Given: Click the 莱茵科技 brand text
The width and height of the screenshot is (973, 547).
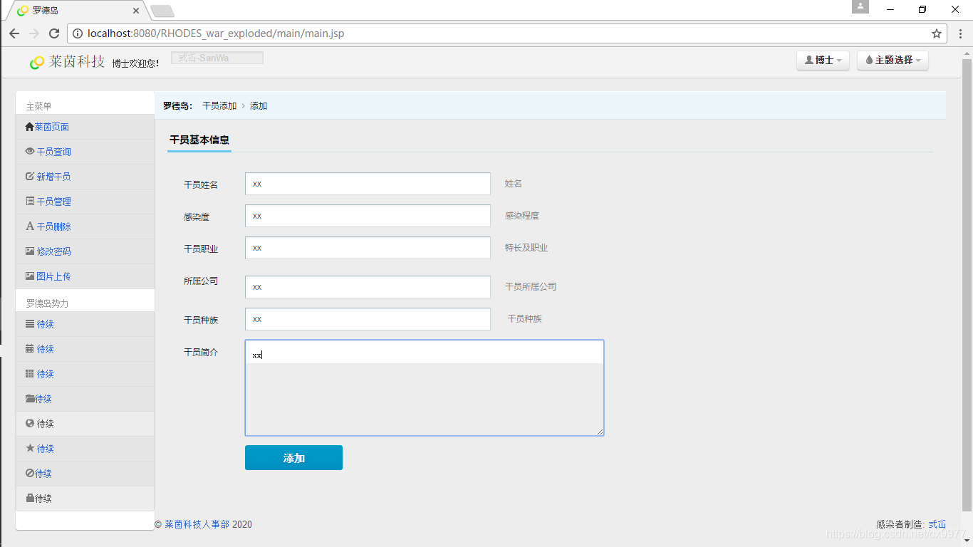Looking at the screenshot, I should (x=77, y=62).
